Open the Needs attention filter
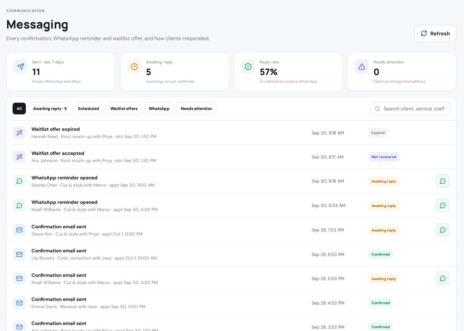Image resolution: width=464 pixels, height=331 pixels. (197, 109)
